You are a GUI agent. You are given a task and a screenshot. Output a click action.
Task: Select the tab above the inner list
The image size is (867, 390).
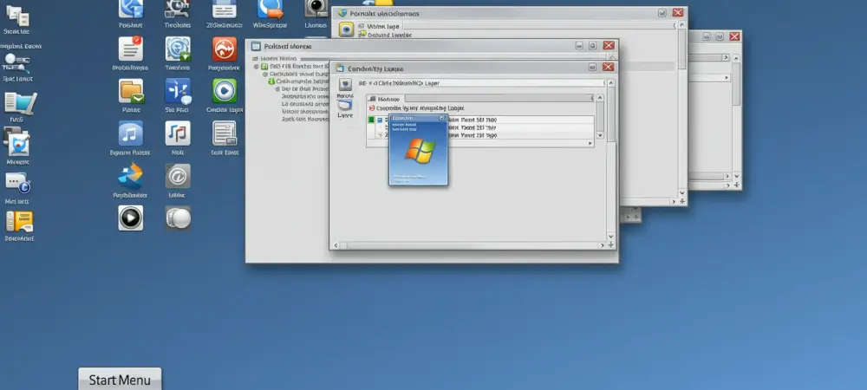383,100
